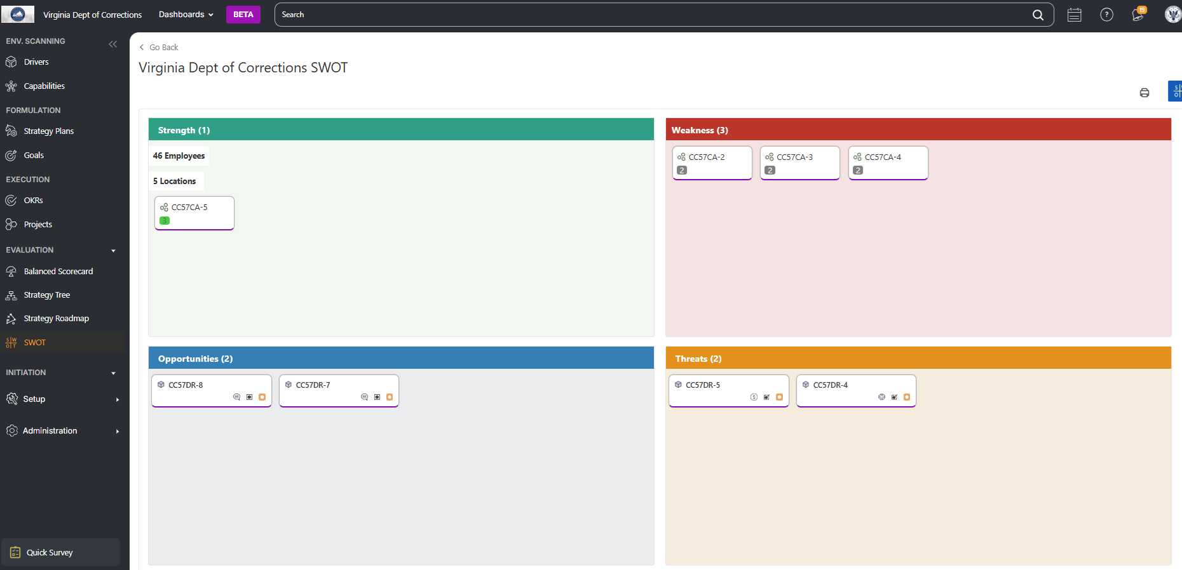Open the calendar icon in top bar
Viewport: 1182px width, 570px height.
click(1075, 15)
